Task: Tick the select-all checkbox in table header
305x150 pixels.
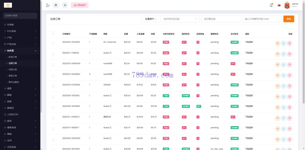Action: tap(53, 33)
